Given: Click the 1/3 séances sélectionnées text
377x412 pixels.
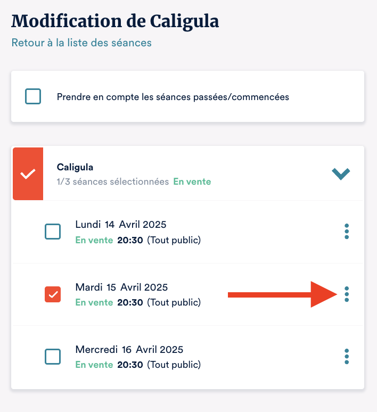Looking at the screenshot, I should 113,182.
